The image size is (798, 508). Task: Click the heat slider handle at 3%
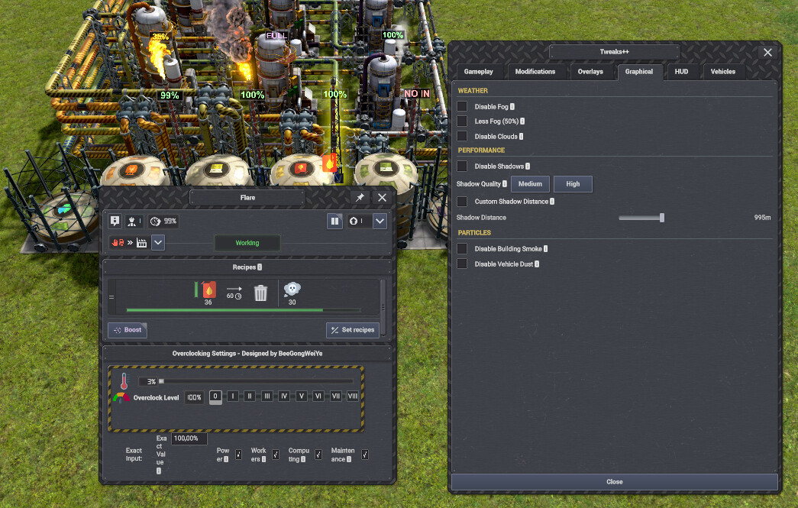(x=161, y=380)
